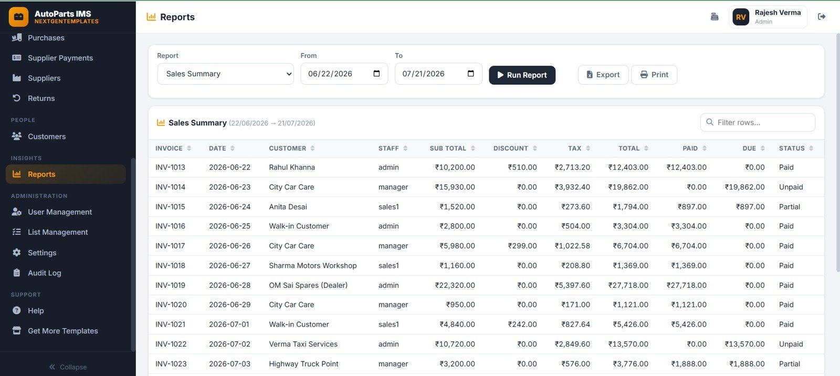Click Unpaid status of INV-1022
Image resolution: width=840 pixels, height=376 pixels.
pyautogui.click(x=791, y=344)
